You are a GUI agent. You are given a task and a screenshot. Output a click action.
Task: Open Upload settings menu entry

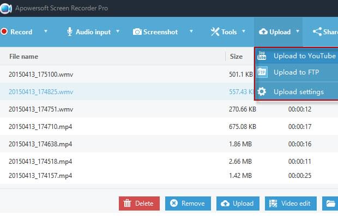(297, 92)
